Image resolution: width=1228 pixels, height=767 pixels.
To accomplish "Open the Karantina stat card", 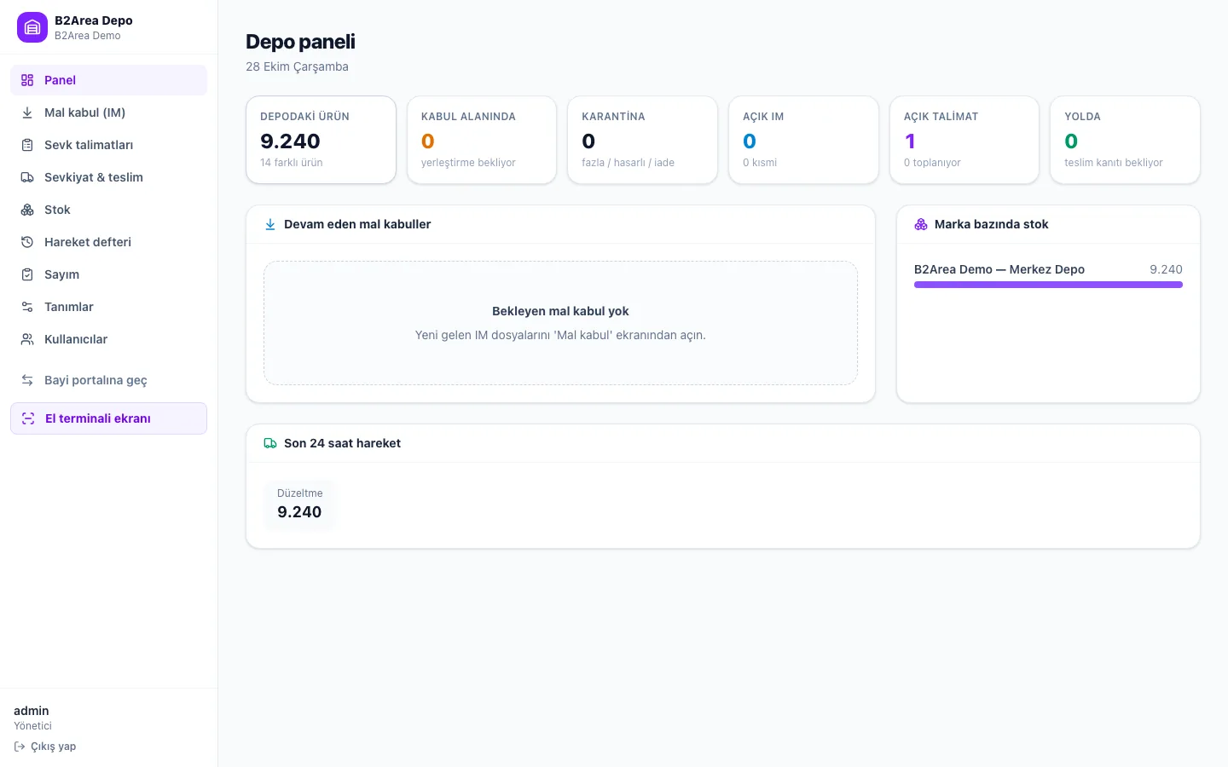I will (642, 140).
